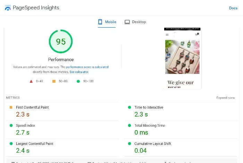This screenshot has width=243, height=163.
Task: Click the Performance heading under the gauge
Action: click(x=61, y=60)
